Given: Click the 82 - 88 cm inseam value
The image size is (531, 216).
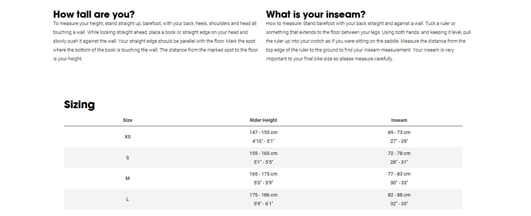Looking at the screenshot, I should coord(399,195).
